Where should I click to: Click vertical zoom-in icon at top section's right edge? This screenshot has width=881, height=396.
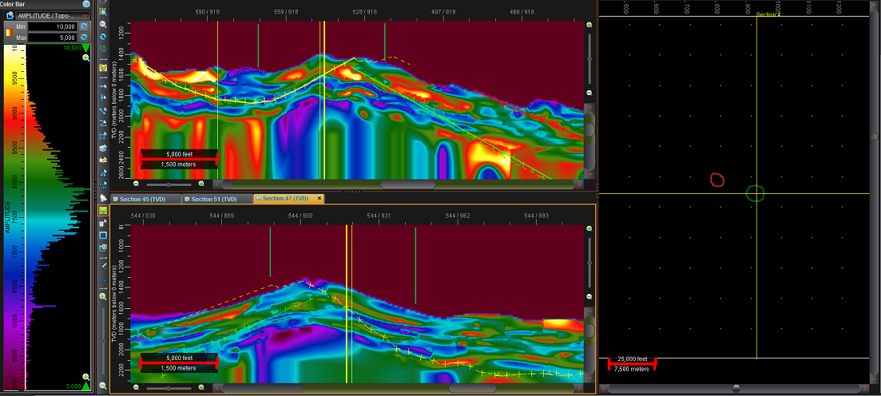[x=589, y=26]
